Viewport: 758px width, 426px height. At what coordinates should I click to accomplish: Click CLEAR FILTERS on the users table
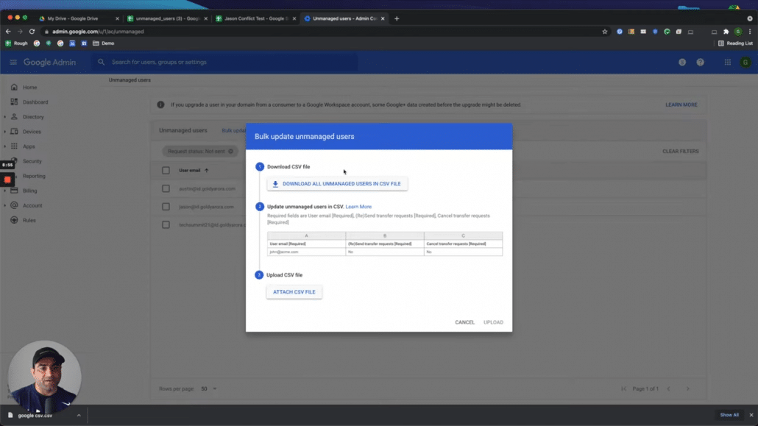click(680, 152)
